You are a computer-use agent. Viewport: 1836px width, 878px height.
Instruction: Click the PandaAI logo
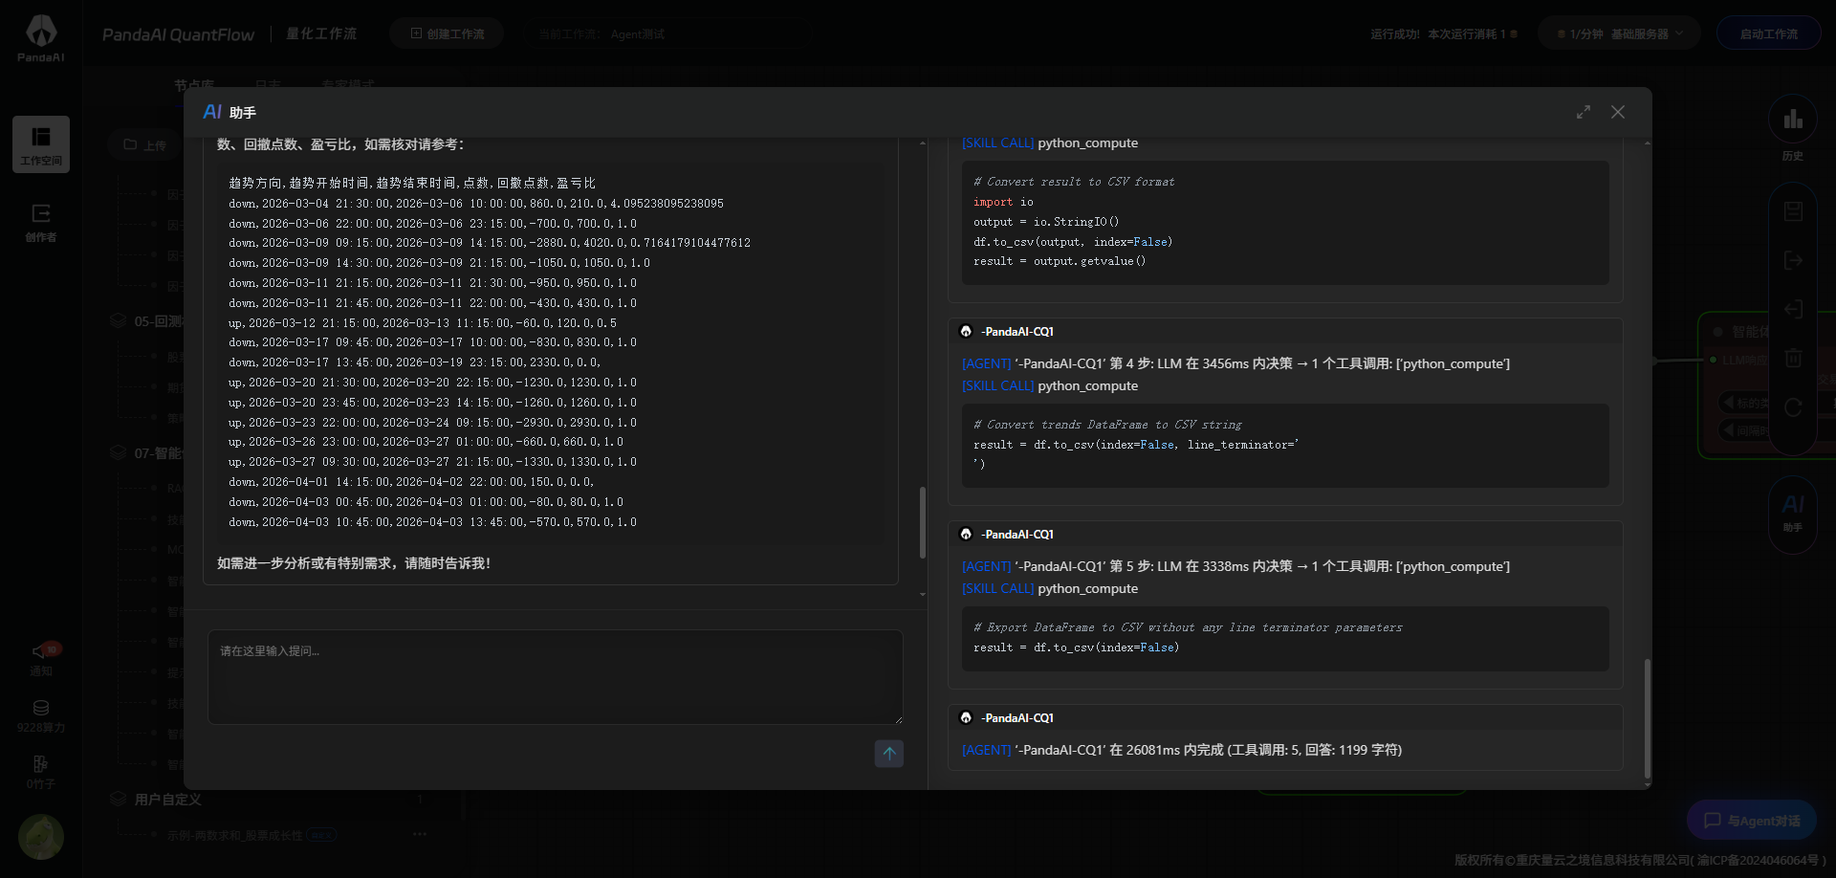coord(41,38)
